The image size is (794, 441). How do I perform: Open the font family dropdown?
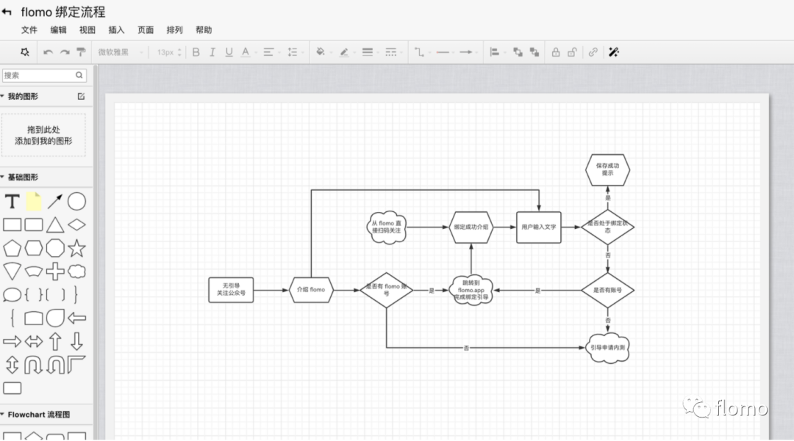[121, 52]
